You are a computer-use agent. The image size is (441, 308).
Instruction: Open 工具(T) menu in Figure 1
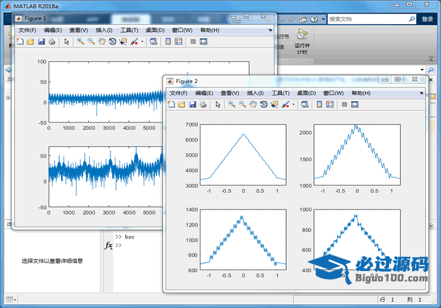click(129, 30)
